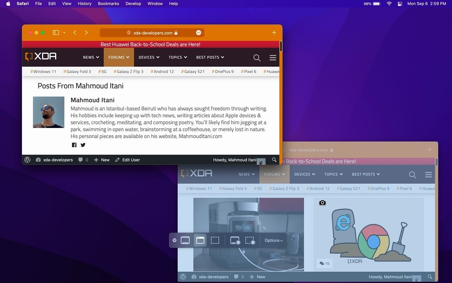The height and width of the screenshot is (283, 452).
Task: Click the front Safari window's vertical scrollbar
Action: [x=281, y=46]
